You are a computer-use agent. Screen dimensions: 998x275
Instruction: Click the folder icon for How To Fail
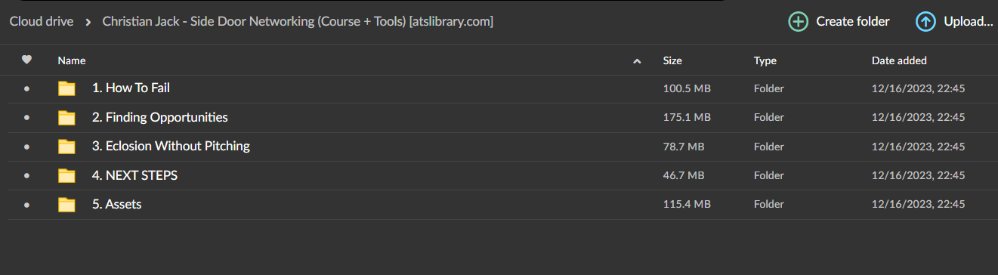pyautogui.click(x=67, y=88)
